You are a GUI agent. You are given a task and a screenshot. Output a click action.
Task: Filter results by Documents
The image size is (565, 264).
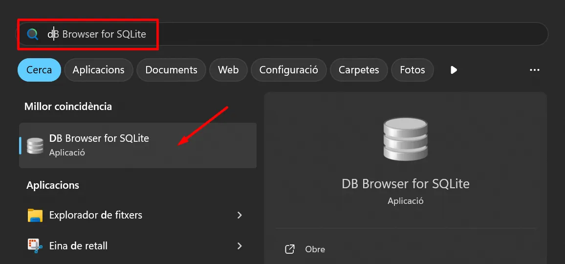coord(171,70)
